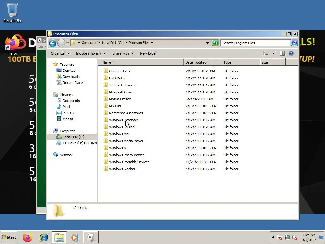Click the Forward navigation arrow button
The height and width of the screenshot is (244, 325).
[x=61, y=43]
